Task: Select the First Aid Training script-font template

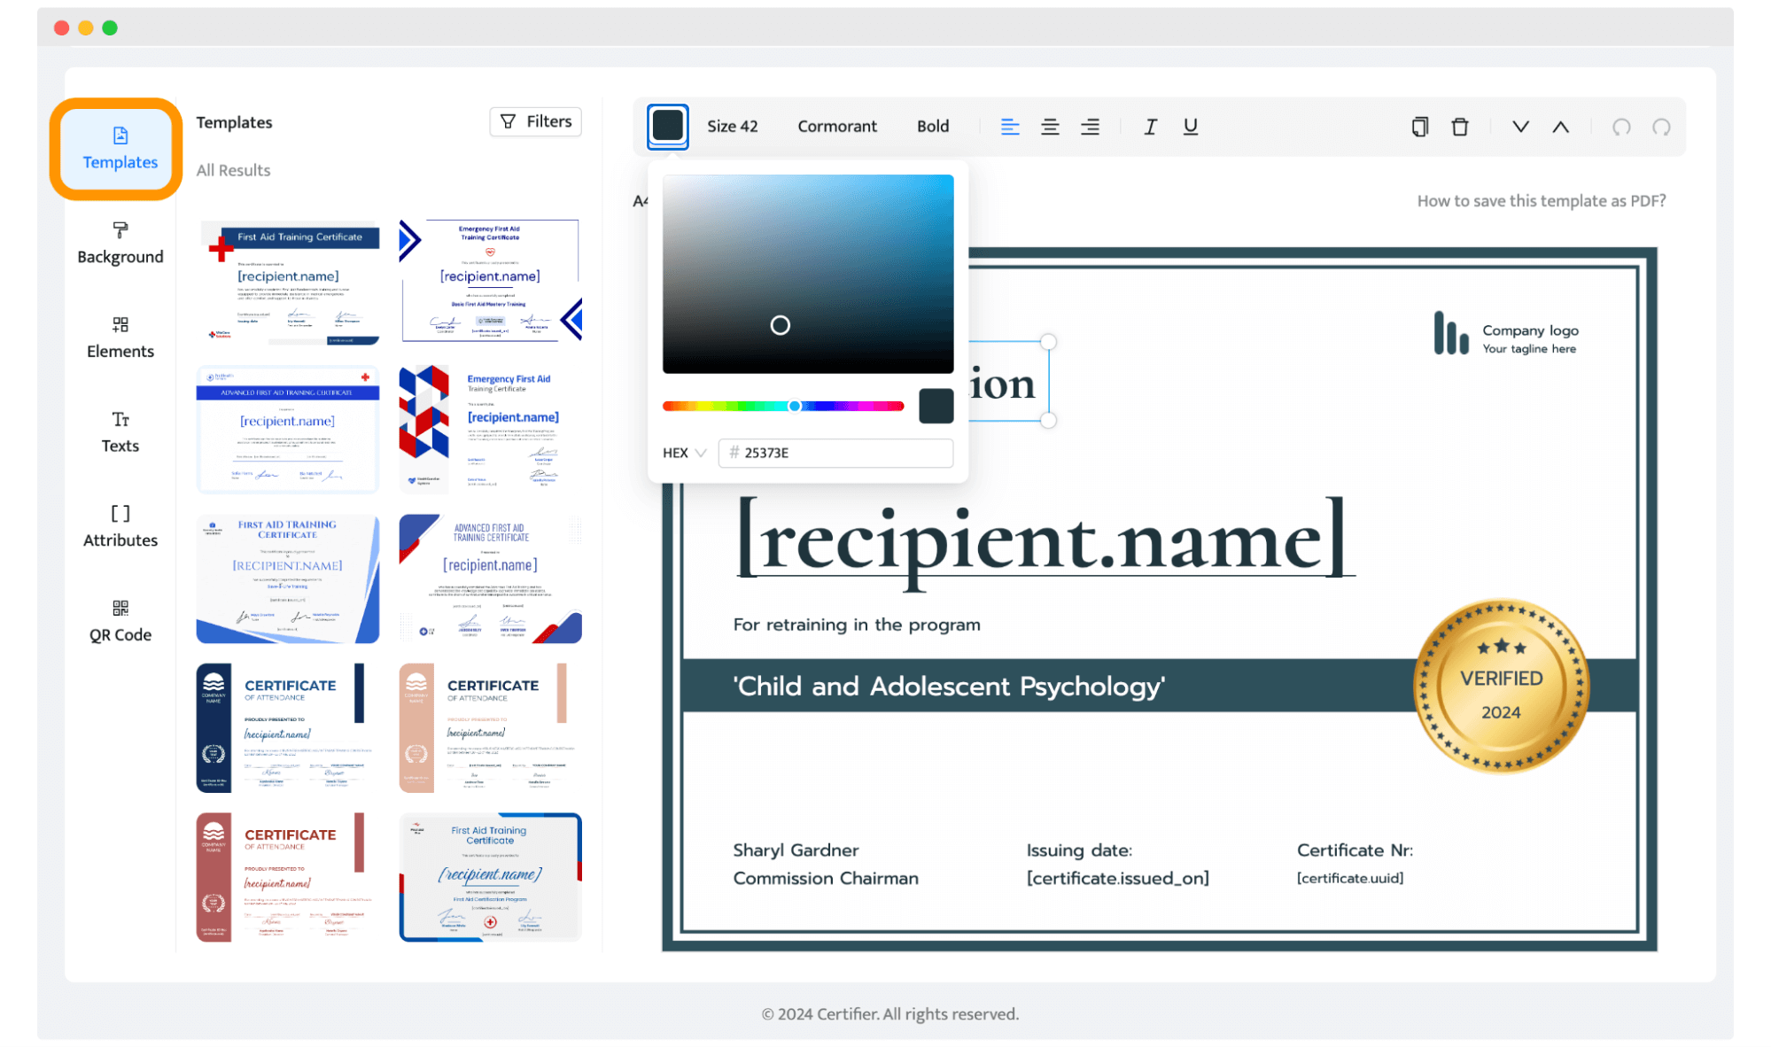Action: coord(490,877)
